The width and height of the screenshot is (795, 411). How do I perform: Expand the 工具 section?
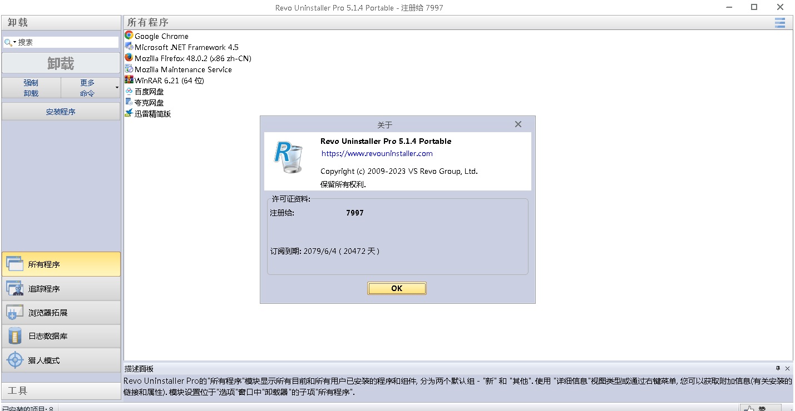pos(61,390)
